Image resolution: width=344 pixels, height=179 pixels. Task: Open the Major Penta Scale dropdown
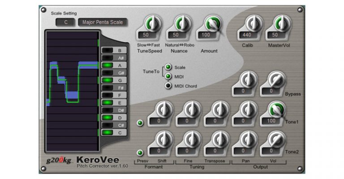click(103, 22)
